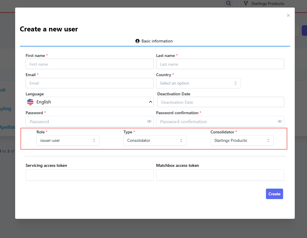
Task: Open the Deactivation Date field
Action: tap(220, 102)
